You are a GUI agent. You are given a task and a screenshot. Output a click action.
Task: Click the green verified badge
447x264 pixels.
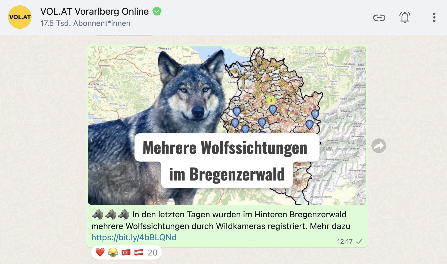tap(157, 11)
